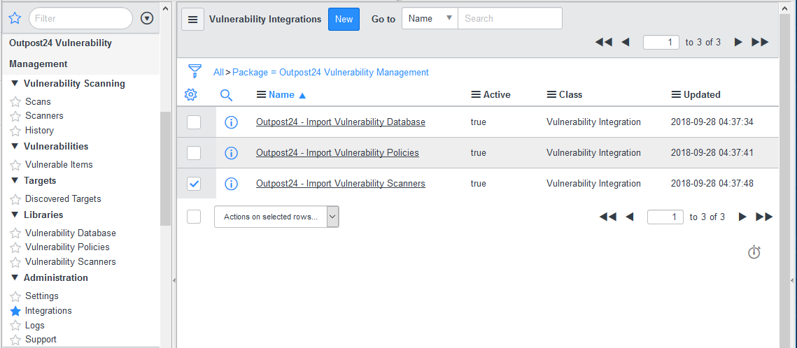This screenshot has height=348, width=797.
Task: Open the personalize list gear icon
Action: pyautogui.click(x=190, y=94)
